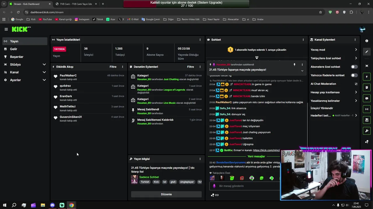Click the Düzenle button
373x209 pixels.
point(166,194)
